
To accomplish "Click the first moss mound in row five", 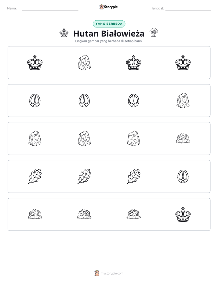I will coord(35,214).
